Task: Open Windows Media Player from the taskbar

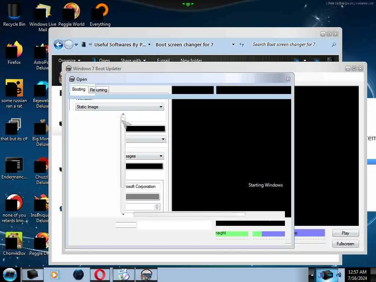Action: point(54,275)
